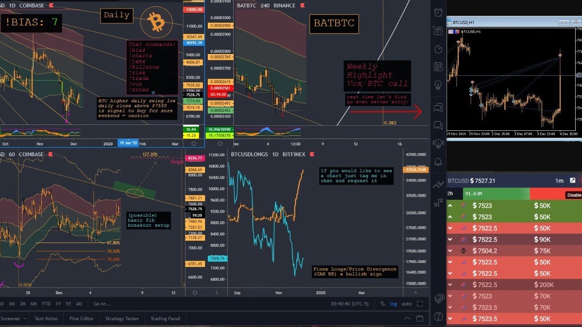Expand the $7523.5 $50K trade row chevron
This screenshot has height=327, width=582.
click(450, 319)
